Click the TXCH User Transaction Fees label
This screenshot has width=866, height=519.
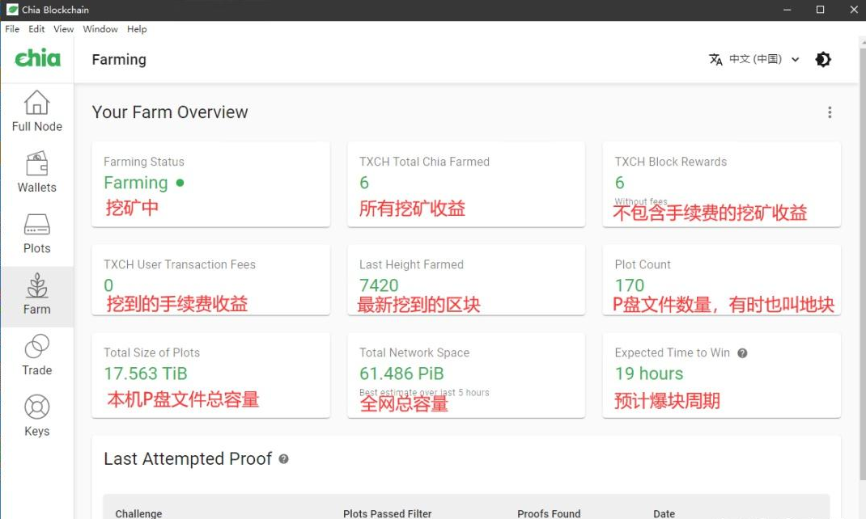pyautogui.click(x=180, y=264)
